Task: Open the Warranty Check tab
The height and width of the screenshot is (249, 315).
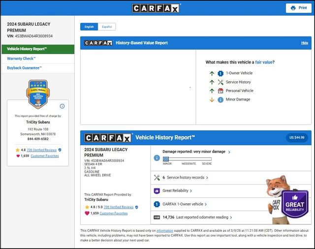Action: 22,59
